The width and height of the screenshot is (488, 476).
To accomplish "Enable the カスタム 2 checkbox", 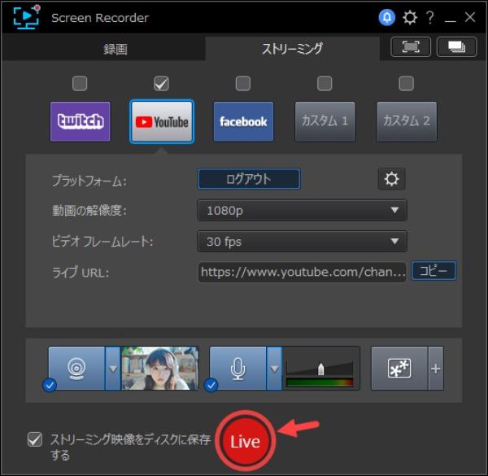I will tap(407, 84).
